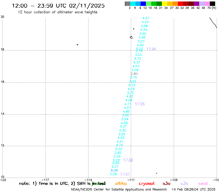
Task: Select the 'cryosat' satellite legend label
Action: pyautogui.click(x=147, y=184)
